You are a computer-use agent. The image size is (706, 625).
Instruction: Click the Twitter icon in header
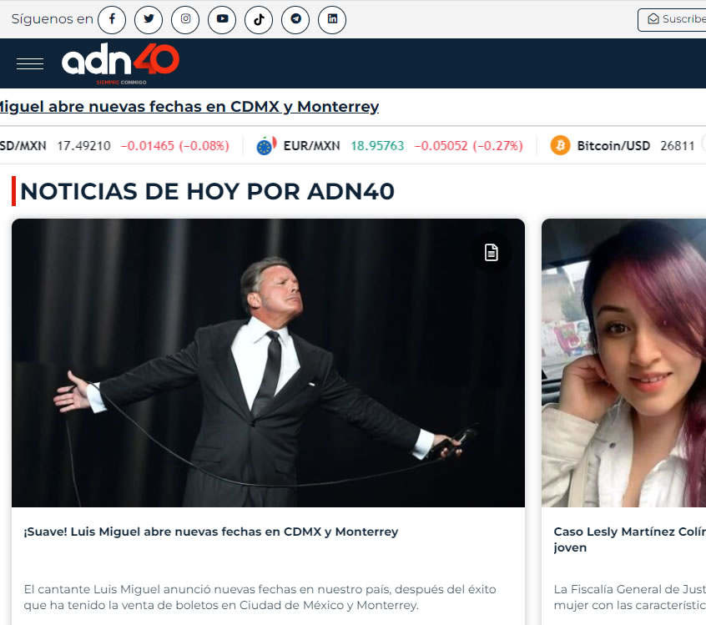pyautogui.click(x=149, y=19)
